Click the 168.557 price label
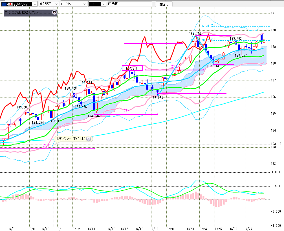 click(241, 55)
